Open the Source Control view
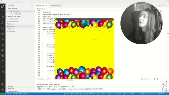The width and height of the screenshot is (169, 95). click(3, 17)
